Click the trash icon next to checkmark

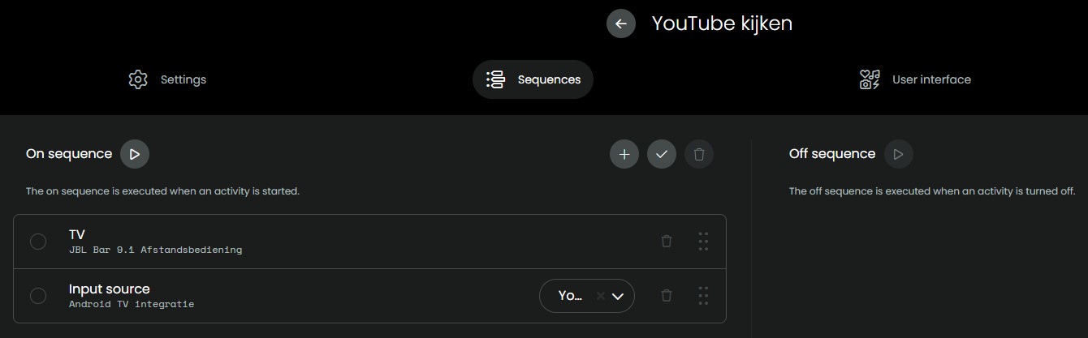click(x=699, y=154)
